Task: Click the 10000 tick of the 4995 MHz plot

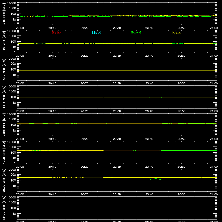Action: pyautogui.click(x=12, y=142)
